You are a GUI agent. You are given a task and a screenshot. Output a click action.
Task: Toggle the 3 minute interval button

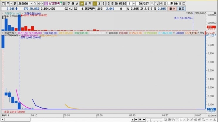pos(99,4)
